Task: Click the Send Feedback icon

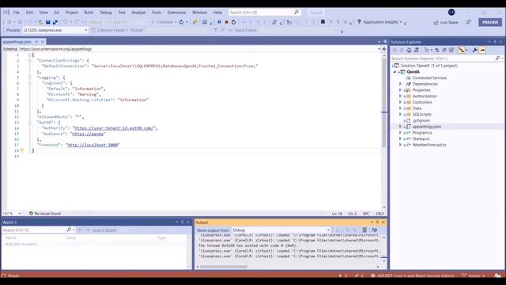Action: (469, 22)
